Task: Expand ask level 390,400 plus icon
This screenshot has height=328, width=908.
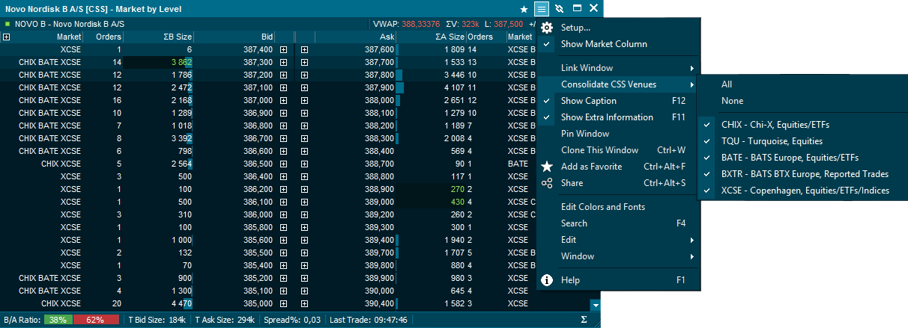Action: 304,303
